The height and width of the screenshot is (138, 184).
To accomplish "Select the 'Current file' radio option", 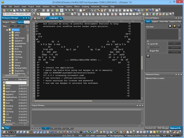I will (x=149, y=44).
